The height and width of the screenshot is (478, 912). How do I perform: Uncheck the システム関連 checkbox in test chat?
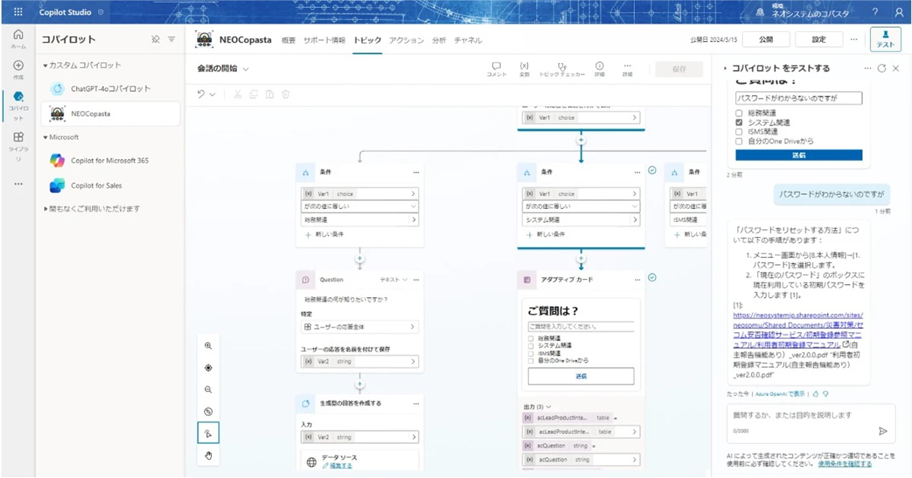(x=739, y=123)
